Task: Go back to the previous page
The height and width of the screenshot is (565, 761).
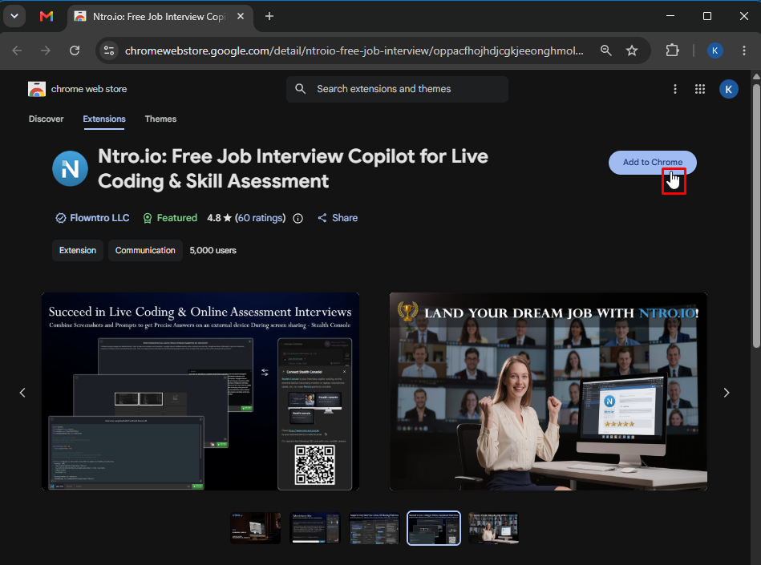Action: [x=17, y=50]
